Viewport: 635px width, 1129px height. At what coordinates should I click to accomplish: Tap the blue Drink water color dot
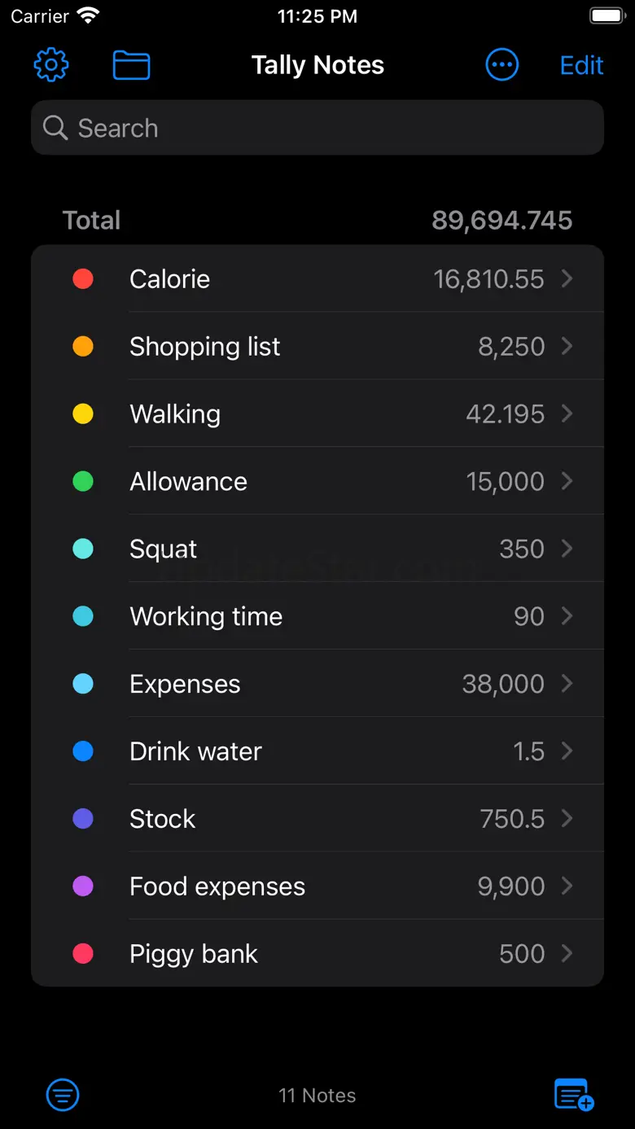click(x=83, y=751)
